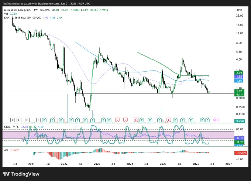Click the TheTetherman created with TradingView.com header
251x181 pixels.
pyautogui.click(x=46, y=4)
